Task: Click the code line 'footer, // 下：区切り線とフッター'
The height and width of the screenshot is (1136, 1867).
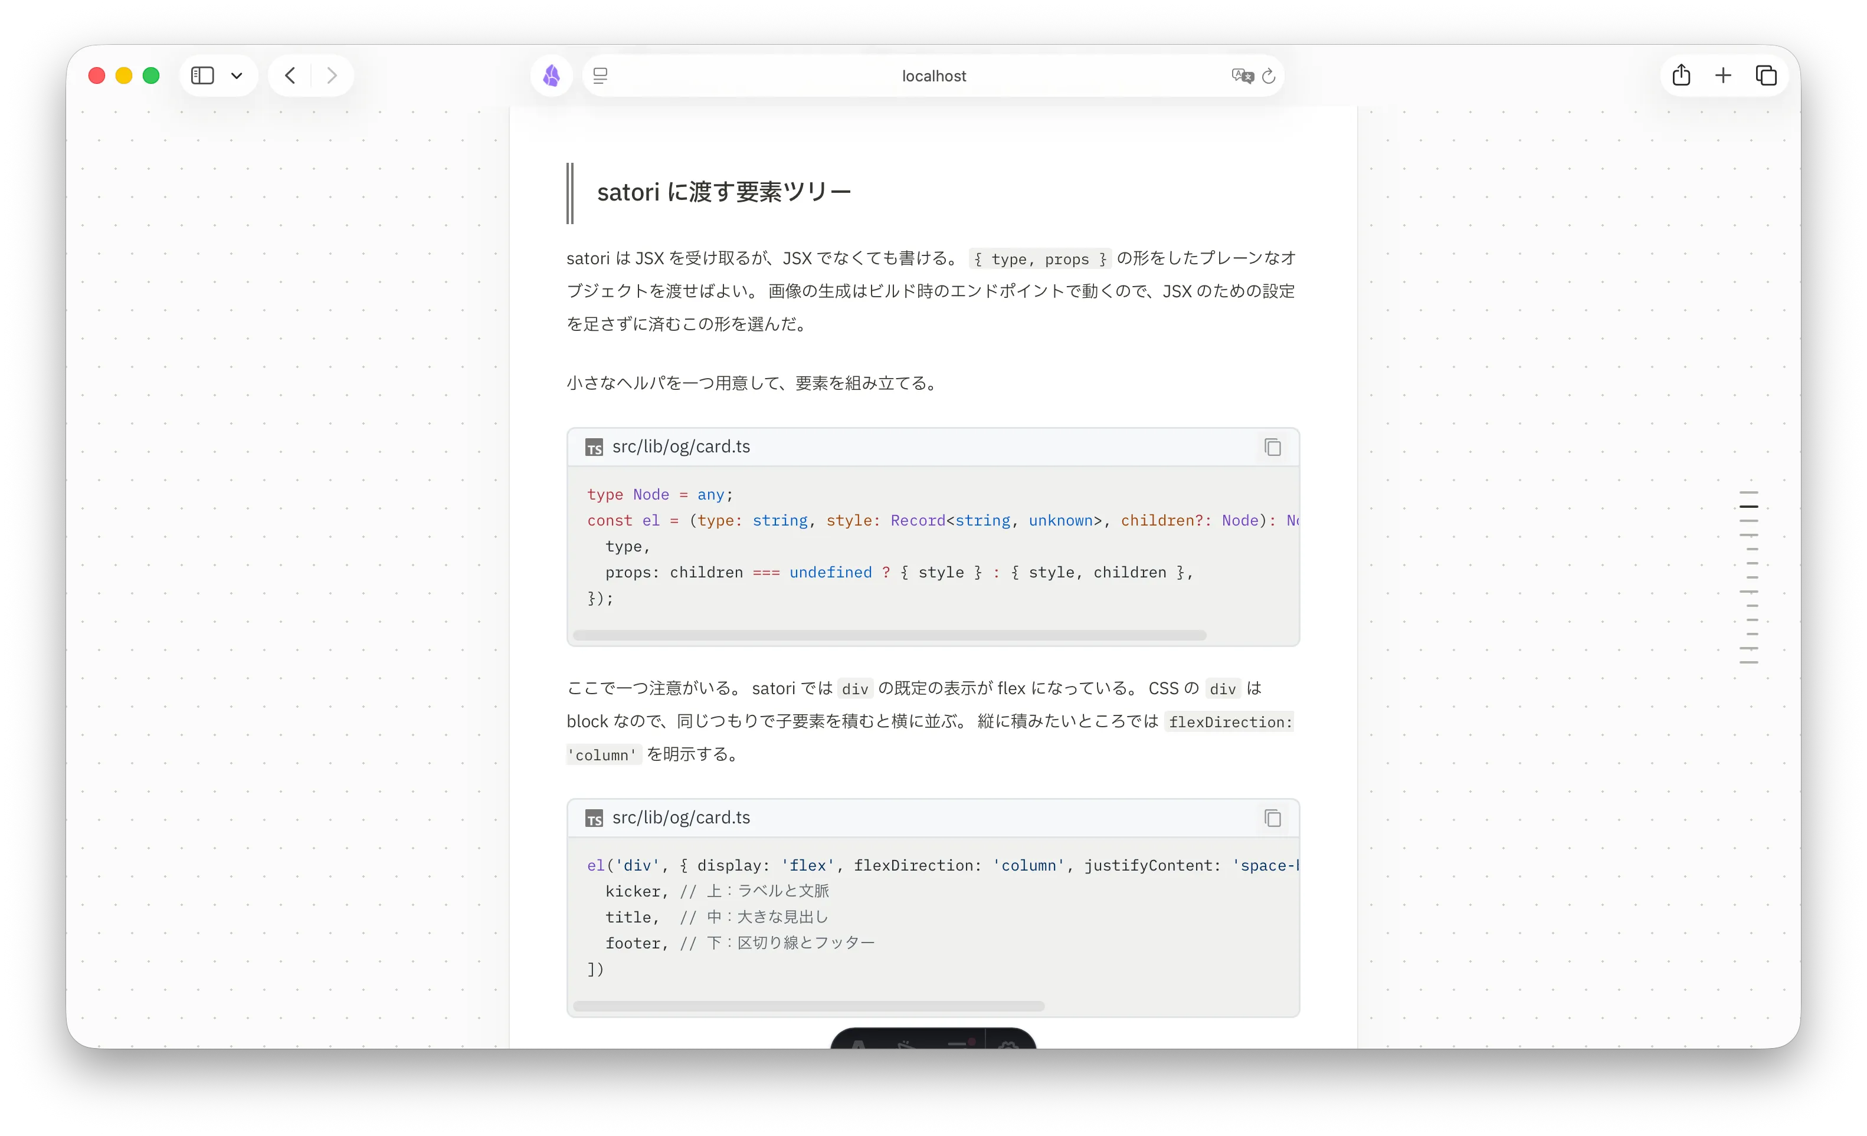Action: 739,943
